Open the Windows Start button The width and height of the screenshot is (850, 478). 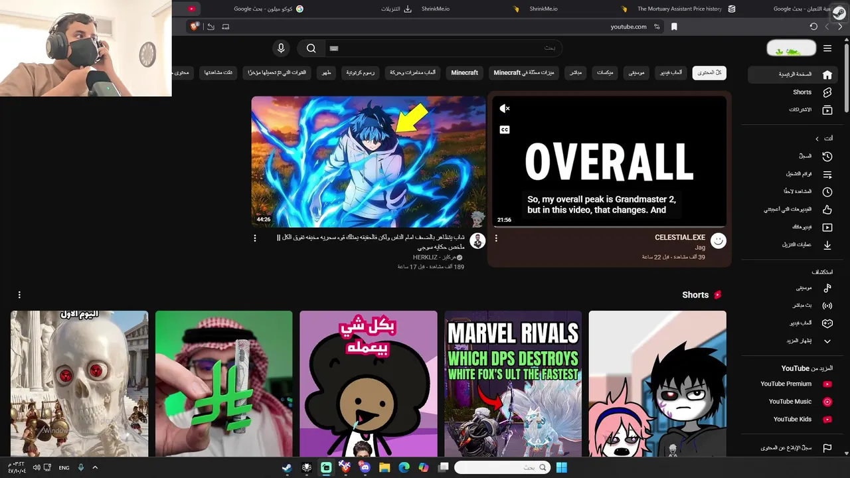coord(562,467)
